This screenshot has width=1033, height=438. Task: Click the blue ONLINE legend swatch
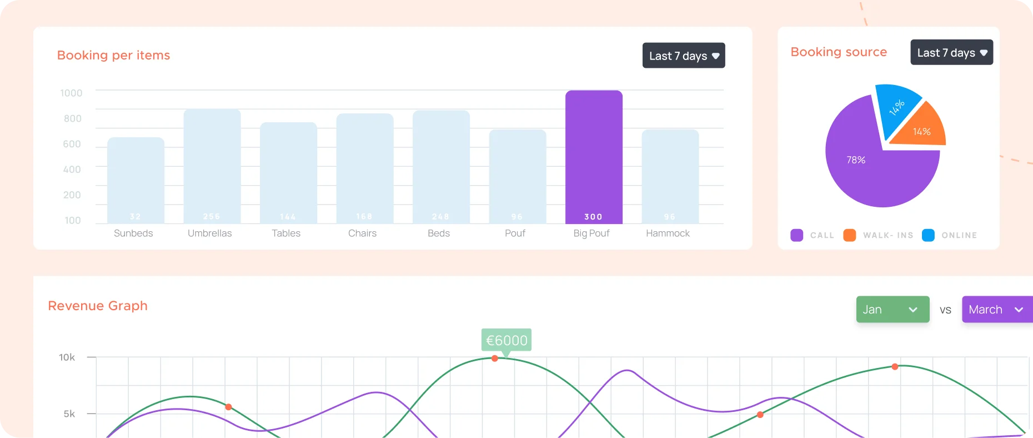point(928,235)
